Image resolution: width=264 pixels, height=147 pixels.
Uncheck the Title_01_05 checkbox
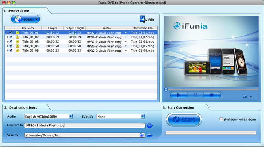(x=11, y=46)
